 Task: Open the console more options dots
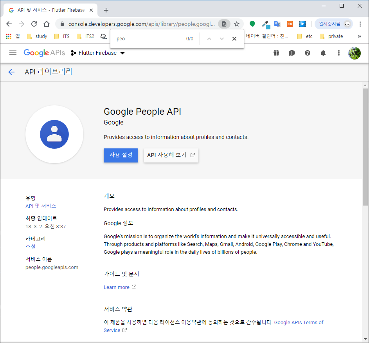coord(339,53)
